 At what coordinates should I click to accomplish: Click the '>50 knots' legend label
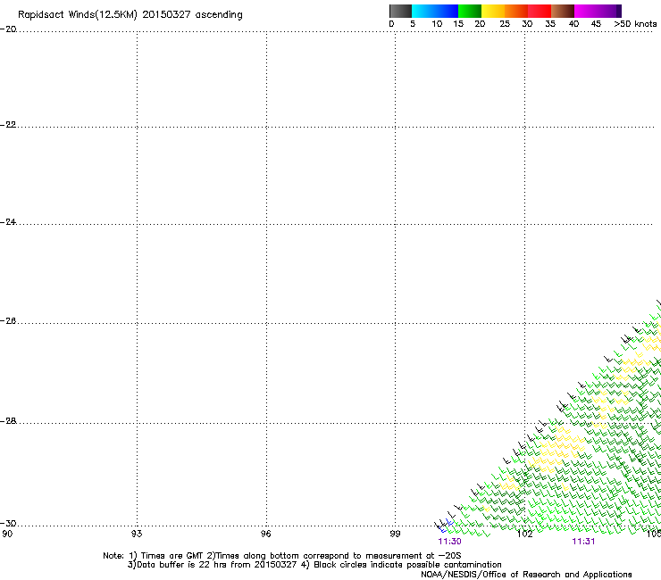(635, 24)
